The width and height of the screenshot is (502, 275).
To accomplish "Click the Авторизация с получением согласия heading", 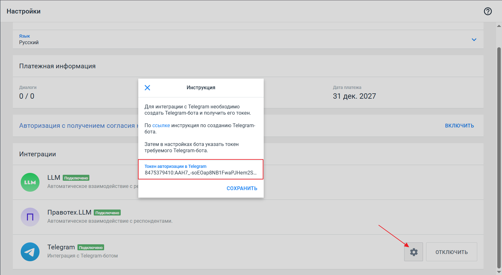I will 77,126.
